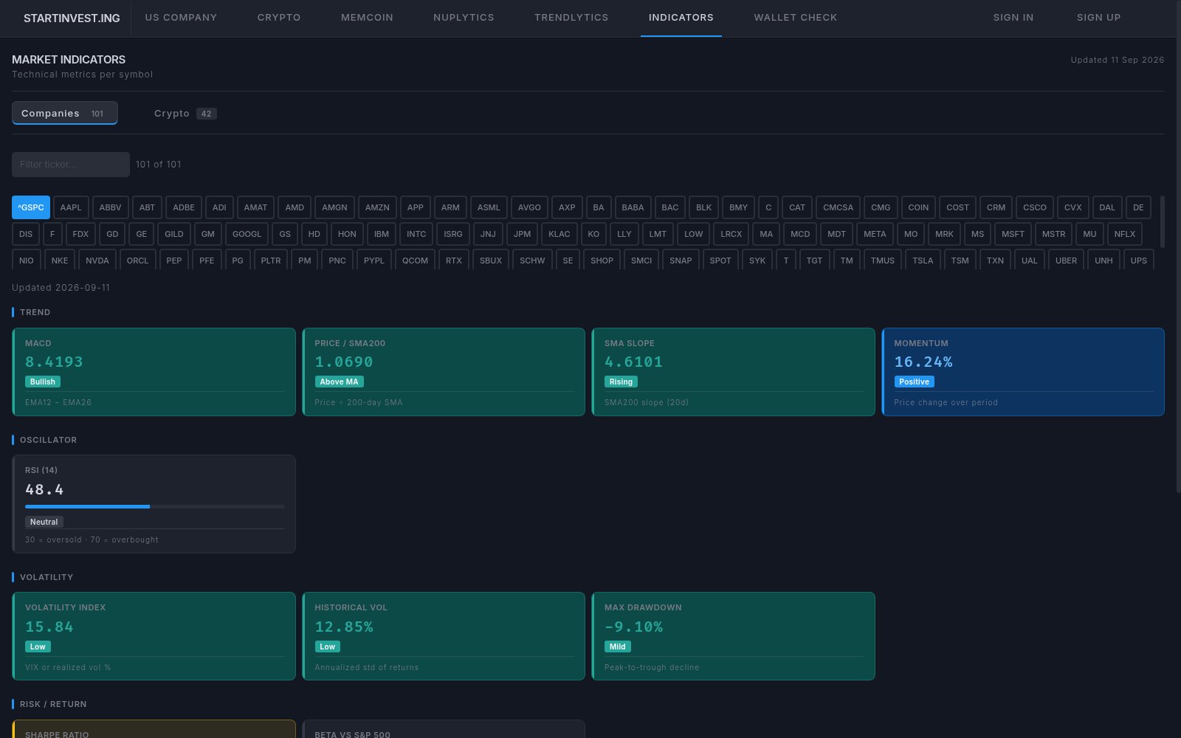Open the PRICE / SMA200 card
The image size is (1181, 738).
(x=444, y=372)
